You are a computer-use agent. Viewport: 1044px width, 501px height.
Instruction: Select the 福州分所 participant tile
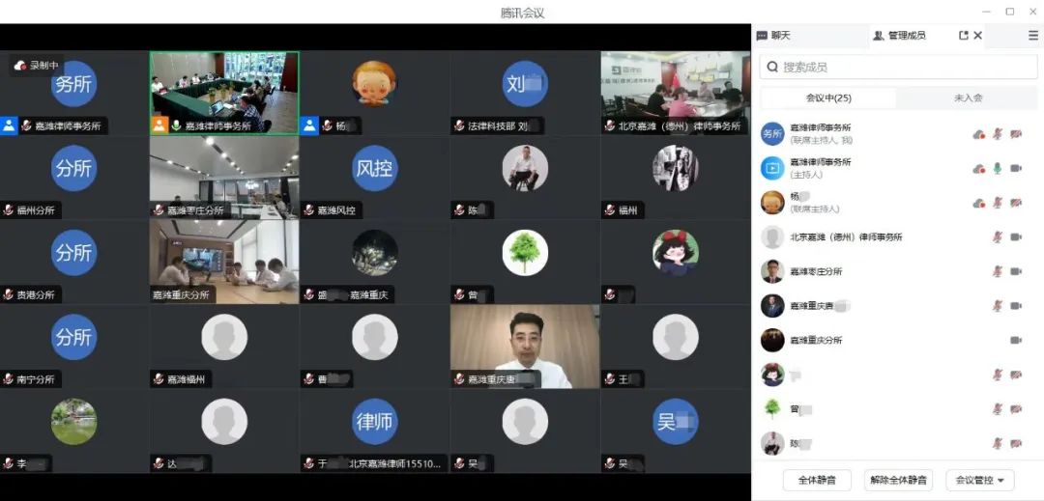pos(73,178)
